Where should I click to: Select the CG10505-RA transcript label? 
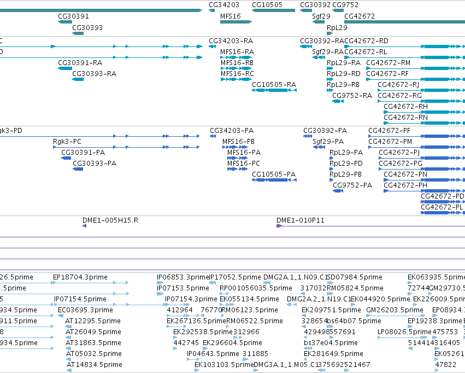(x=274, y=85)
